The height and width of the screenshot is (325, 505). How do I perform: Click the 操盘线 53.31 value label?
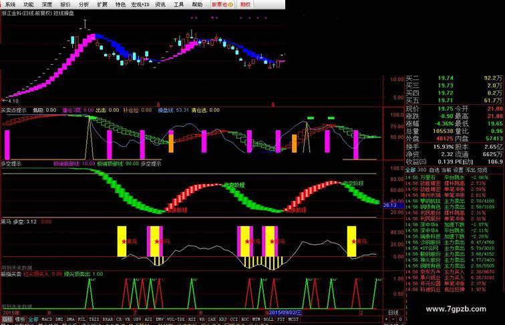click(x=173, y=110)
